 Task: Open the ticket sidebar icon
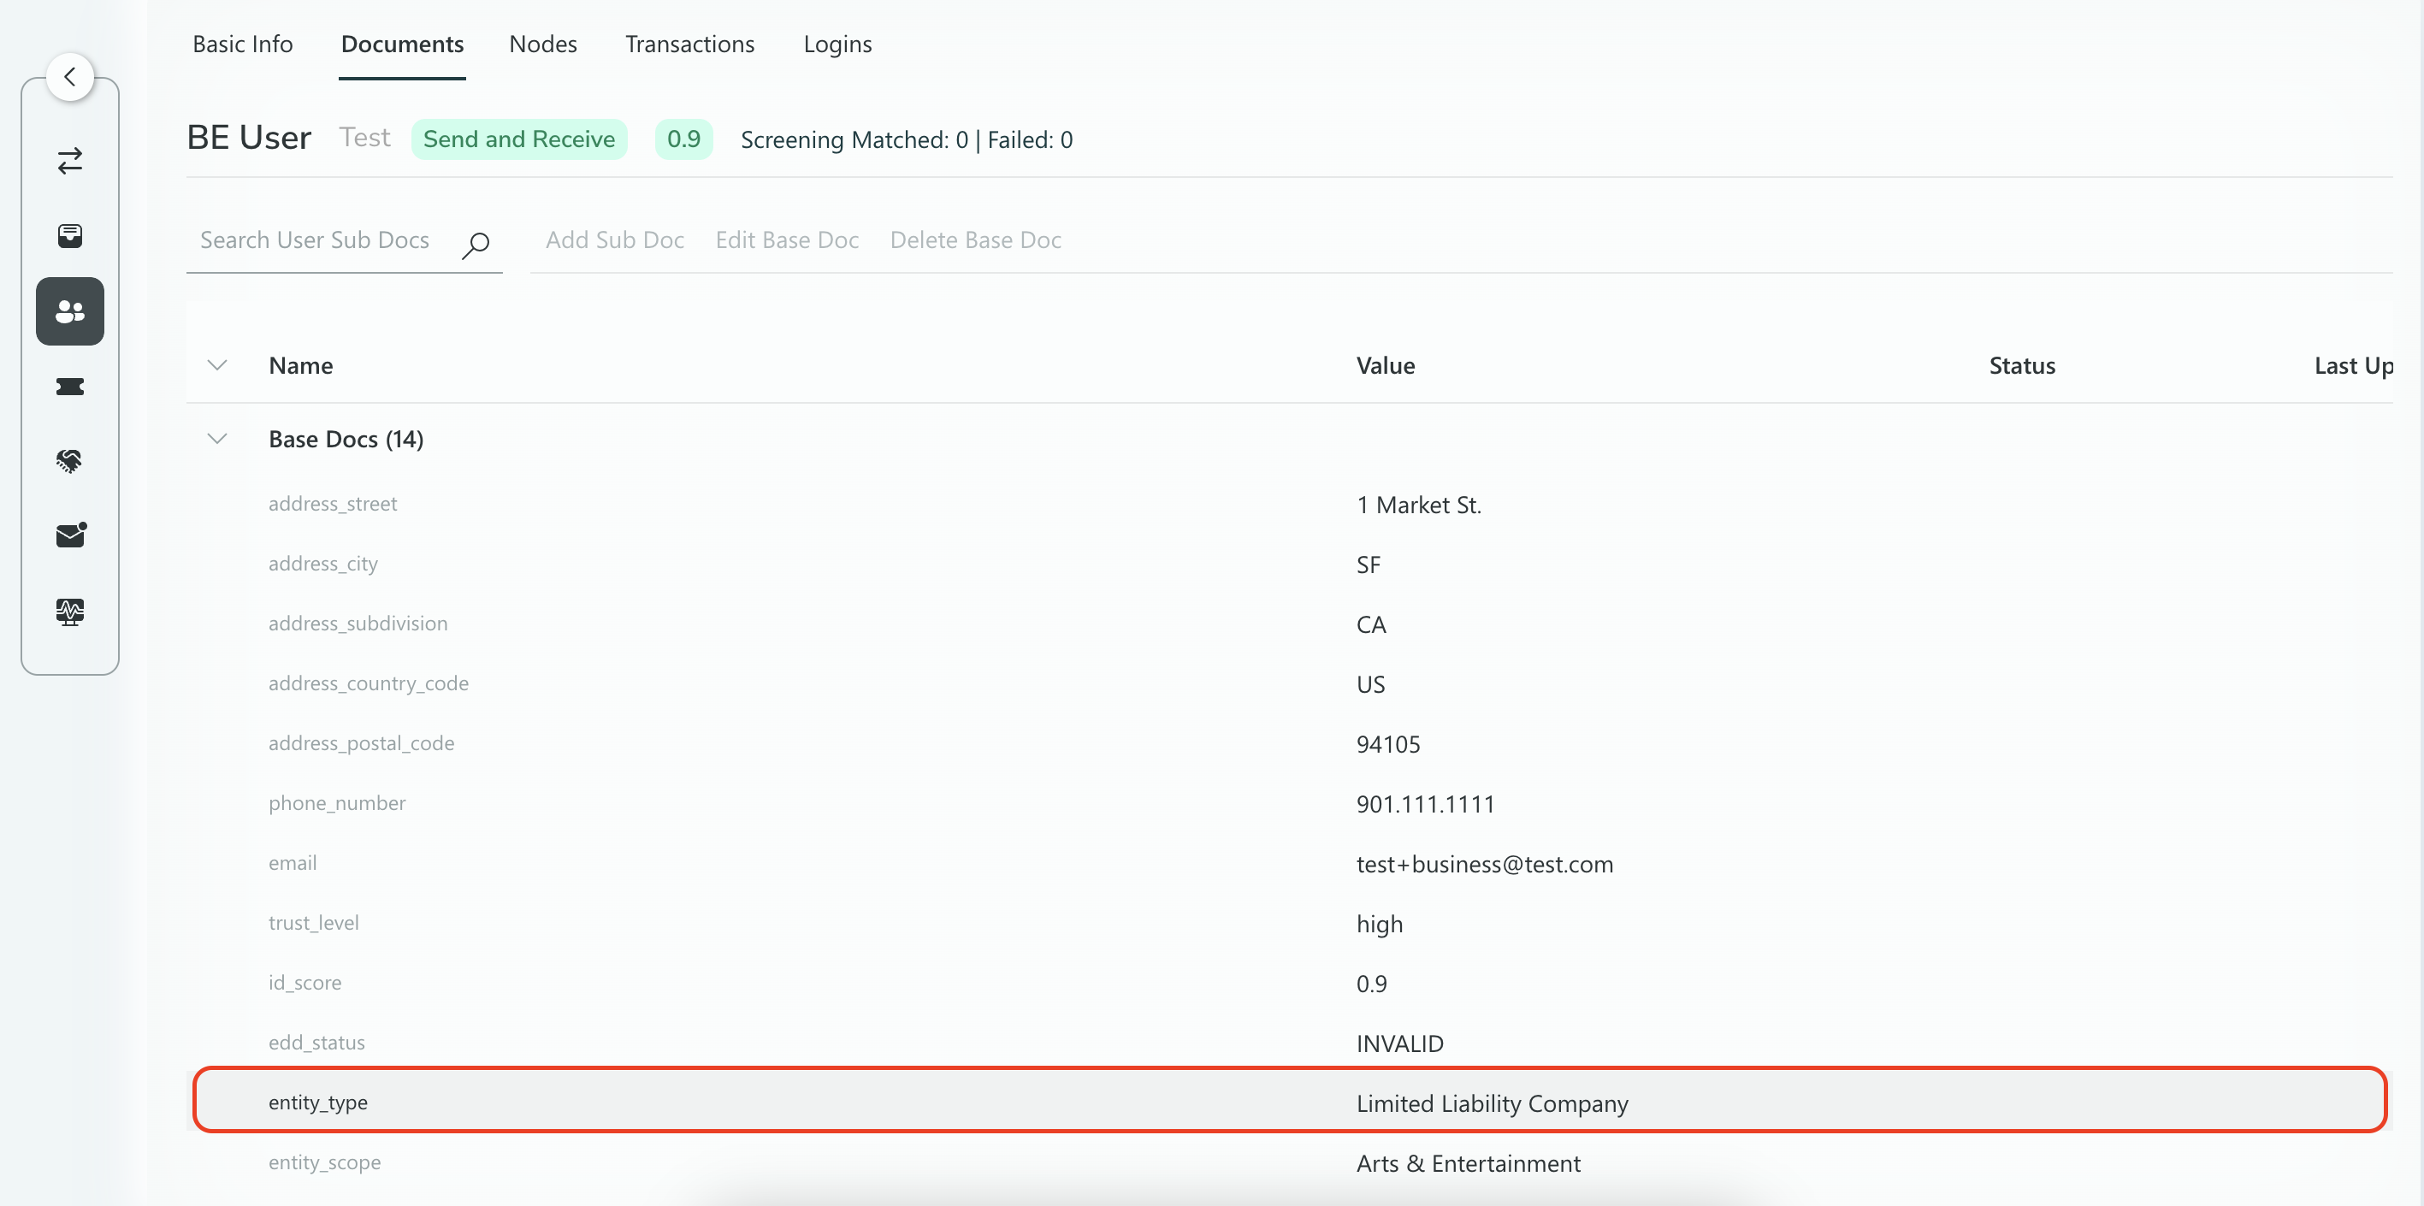click(x=69, y=387)
